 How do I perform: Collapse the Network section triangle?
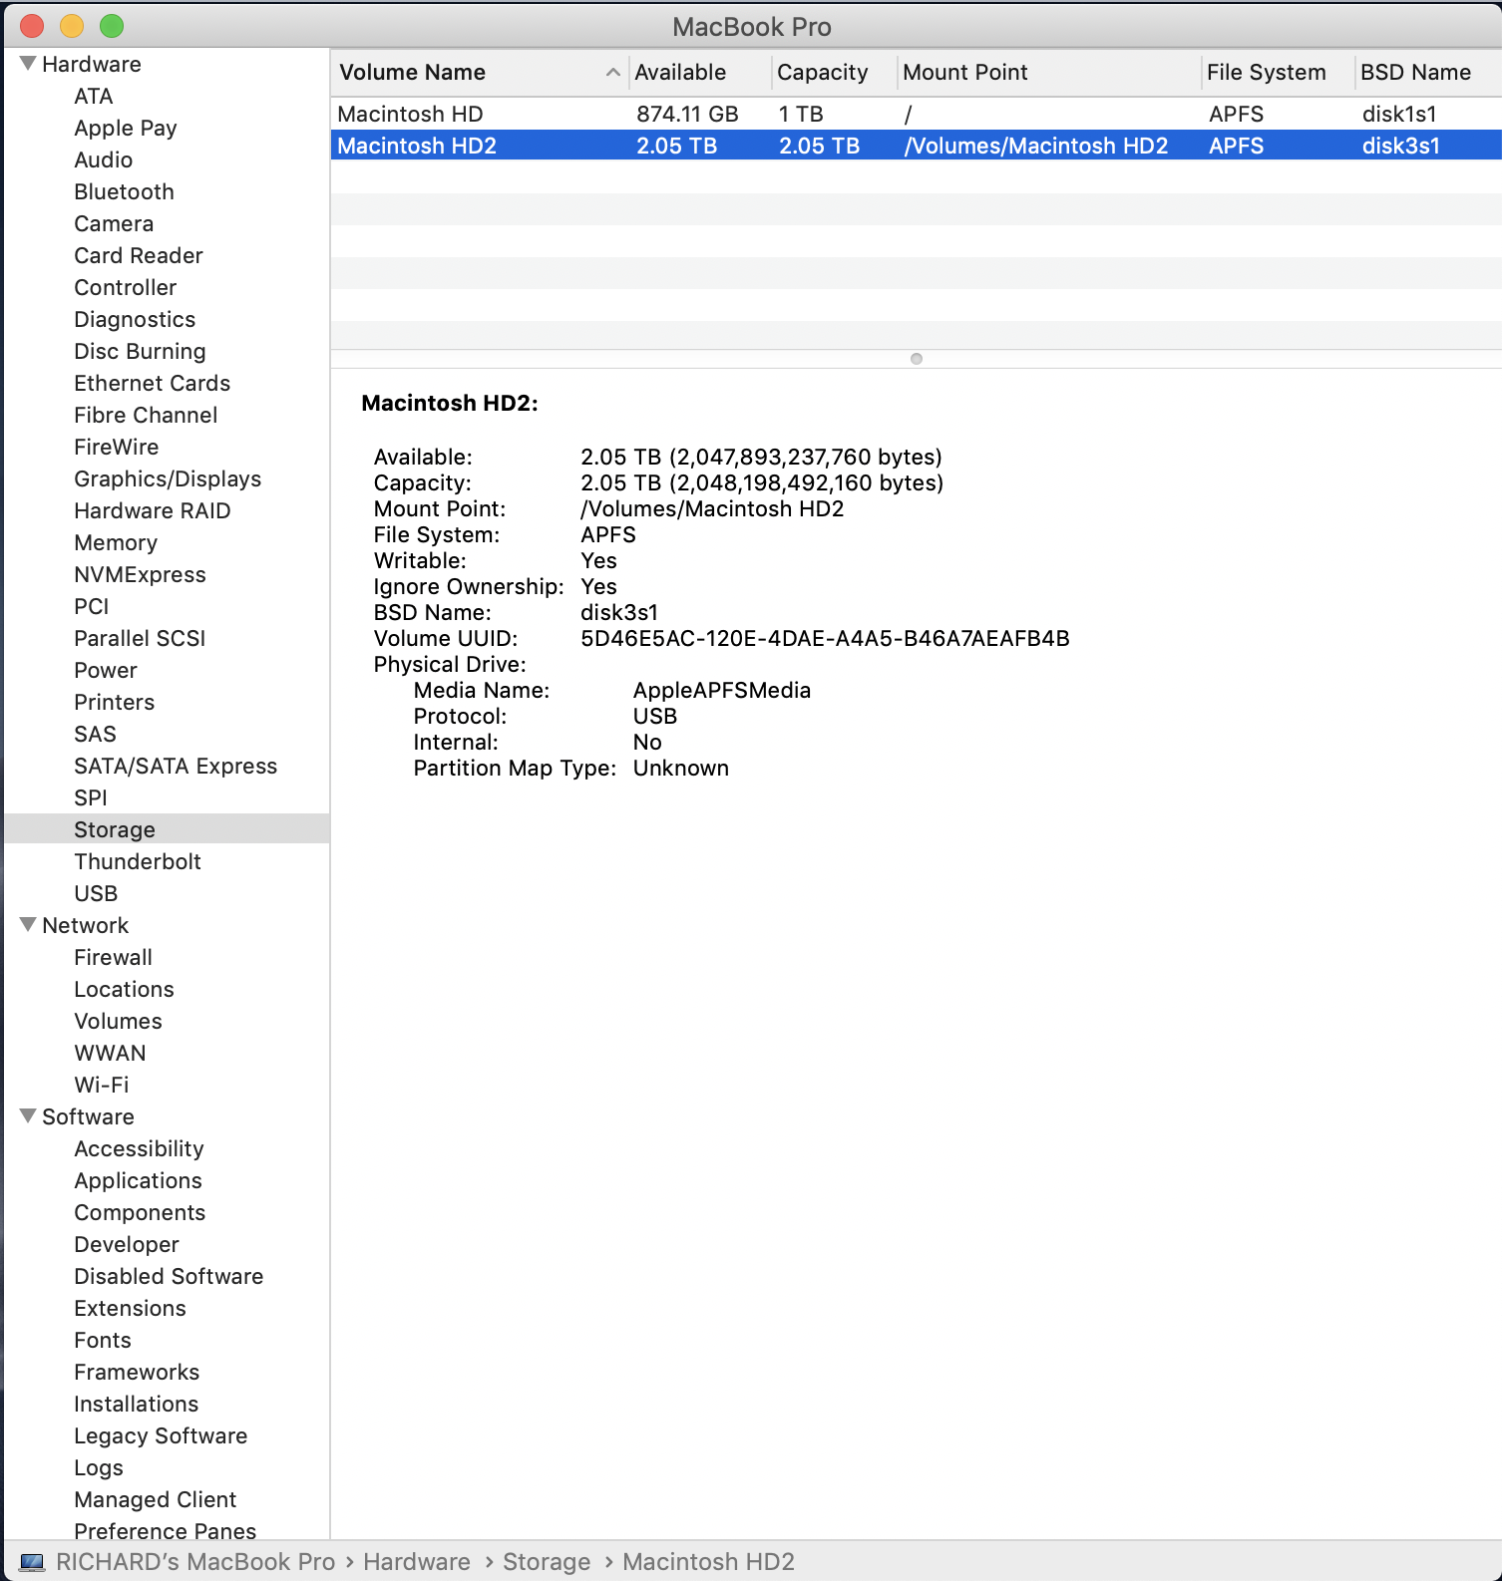[28, 925]
